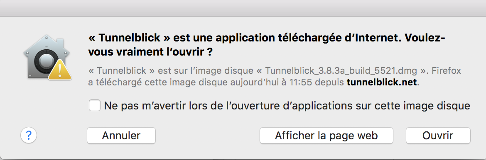Click the Gatekeeper house security icon
Screen dimensions: 486x160
coord(47,57)
